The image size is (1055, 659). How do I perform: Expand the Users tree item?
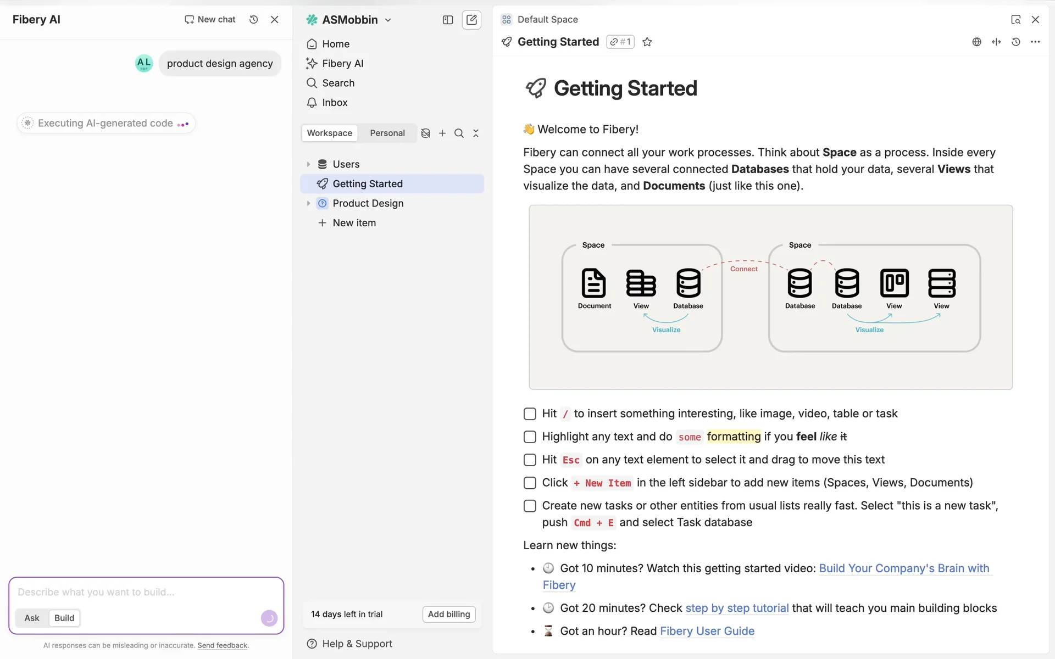coord(308,164)
